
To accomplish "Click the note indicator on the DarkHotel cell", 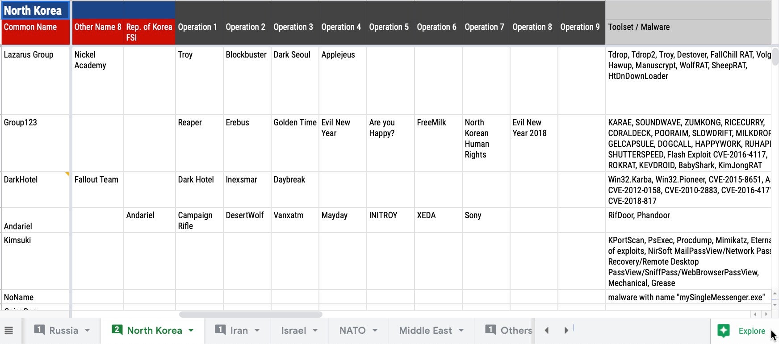I will [67, 174].
